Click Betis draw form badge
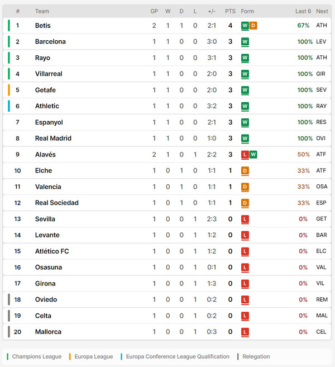Screen dimensions: 335x367 (x=253, y=26)
